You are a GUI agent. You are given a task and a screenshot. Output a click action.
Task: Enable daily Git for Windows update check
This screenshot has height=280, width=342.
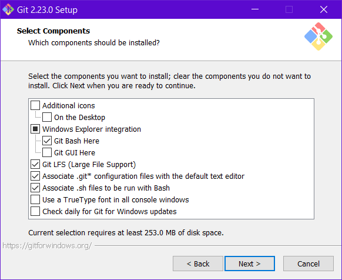click(35, 211)
